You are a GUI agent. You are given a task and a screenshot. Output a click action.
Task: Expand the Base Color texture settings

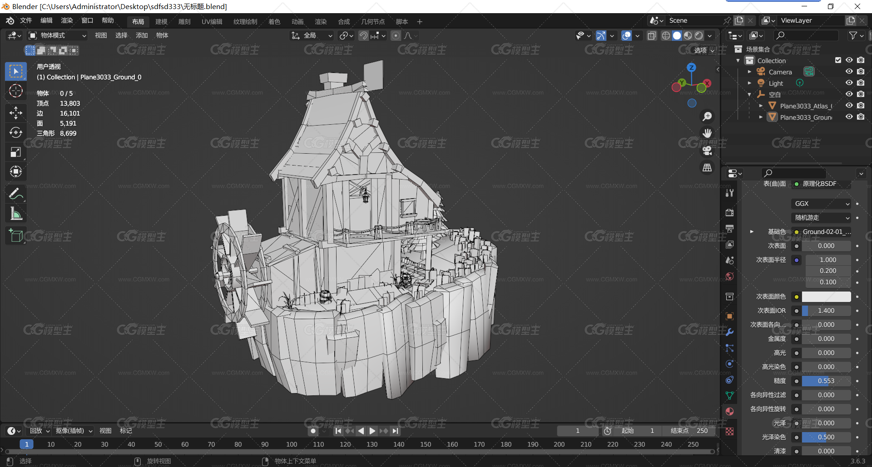tap(752, 232)
